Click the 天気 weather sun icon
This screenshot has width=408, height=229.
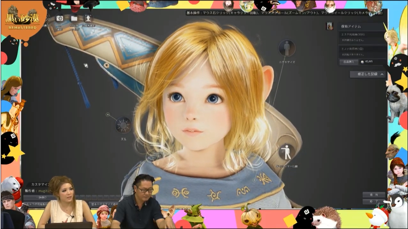coord(123,125)
